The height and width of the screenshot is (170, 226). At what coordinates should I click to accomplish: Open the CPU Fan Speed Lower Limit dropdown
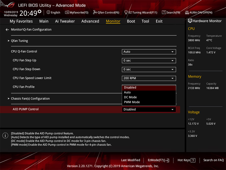tap(149, 78)
